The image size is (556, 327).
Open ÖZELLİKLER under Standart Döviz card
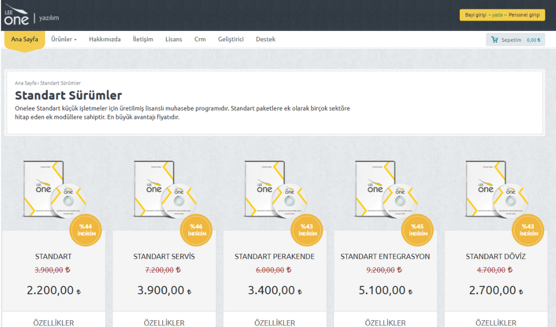tap(496, 323)
